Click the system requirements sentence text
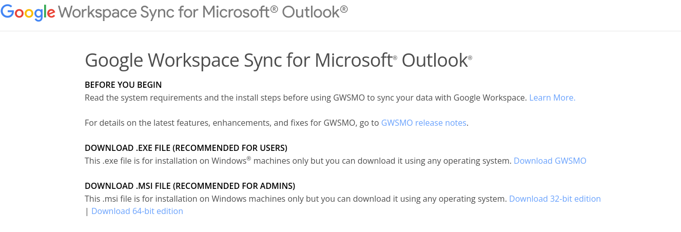 pos(306,98)
